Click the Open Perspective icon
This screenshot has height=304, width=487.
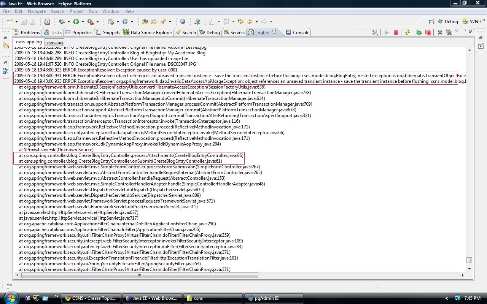(x=431, y=22)
